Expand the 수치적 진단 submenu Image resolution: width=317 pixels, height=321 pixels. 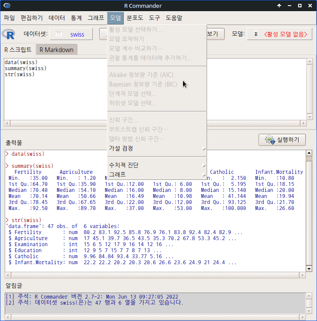click(157, 165)
